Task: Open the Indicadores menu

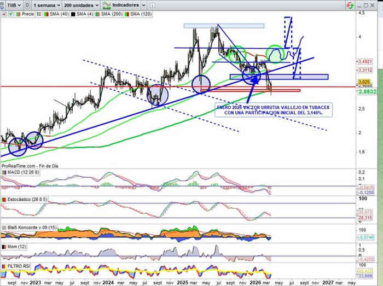Action: pos(127,4)
